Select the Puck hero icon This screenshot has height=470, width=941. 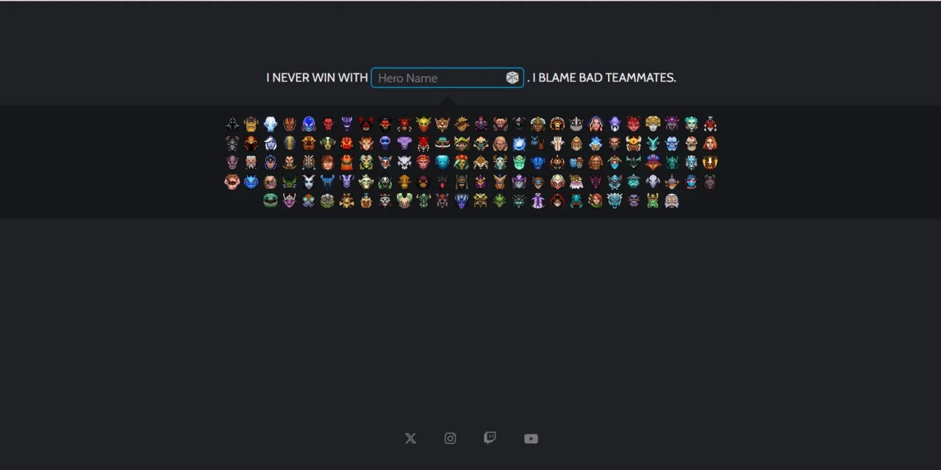251,181
